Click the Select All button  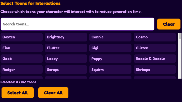18,93
